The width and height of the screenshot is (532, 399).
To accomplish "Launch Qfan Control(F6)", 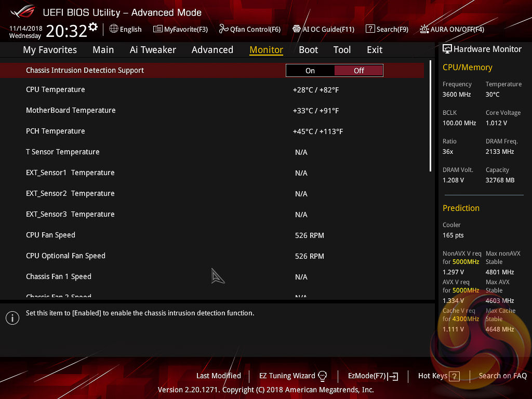I will click(x=250, y=29).
